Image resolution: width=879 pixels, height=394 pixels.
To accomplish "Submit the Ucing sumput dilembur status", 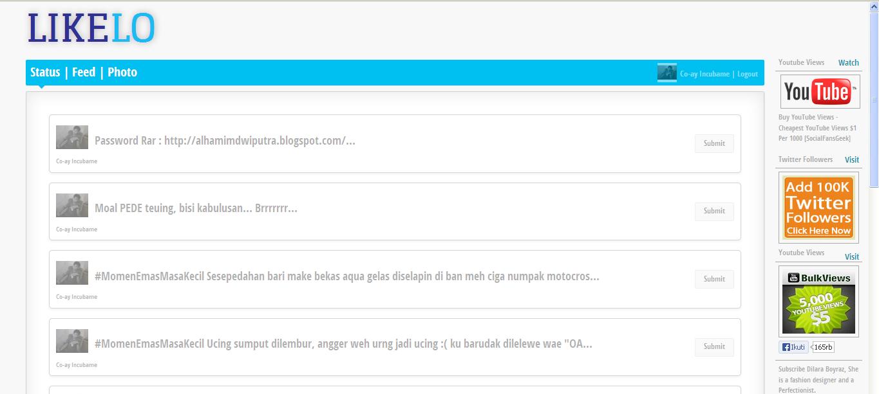I will [714, 346].
